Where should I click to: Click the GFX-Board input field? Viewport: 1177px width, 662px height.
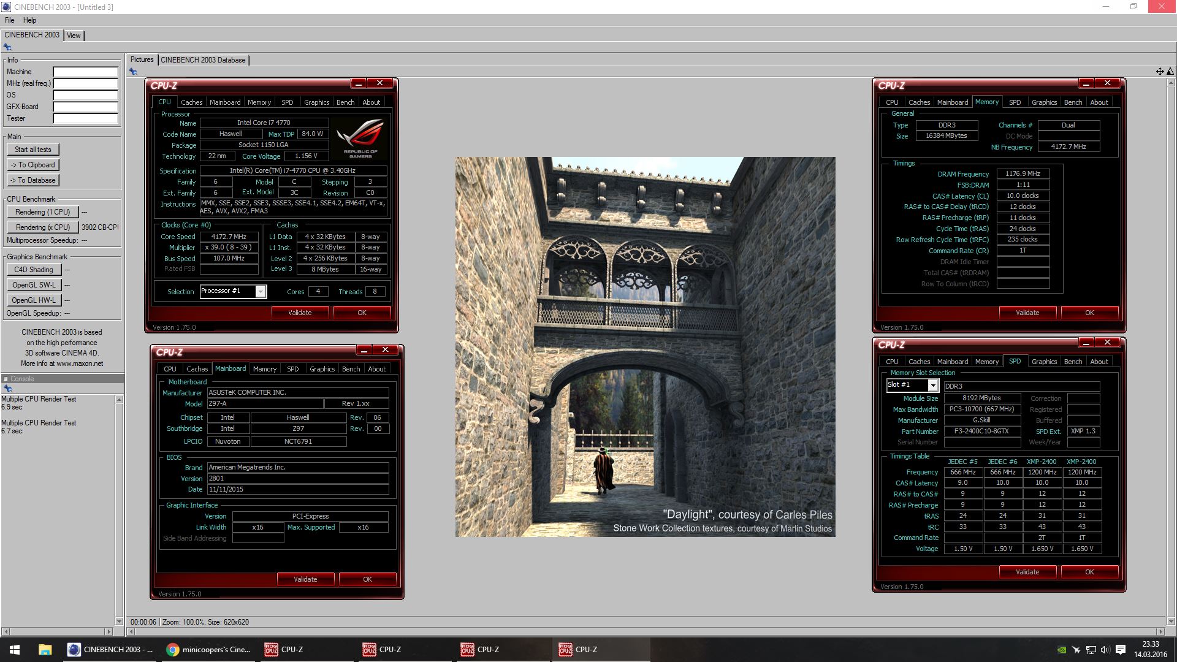tap(85, 107)
